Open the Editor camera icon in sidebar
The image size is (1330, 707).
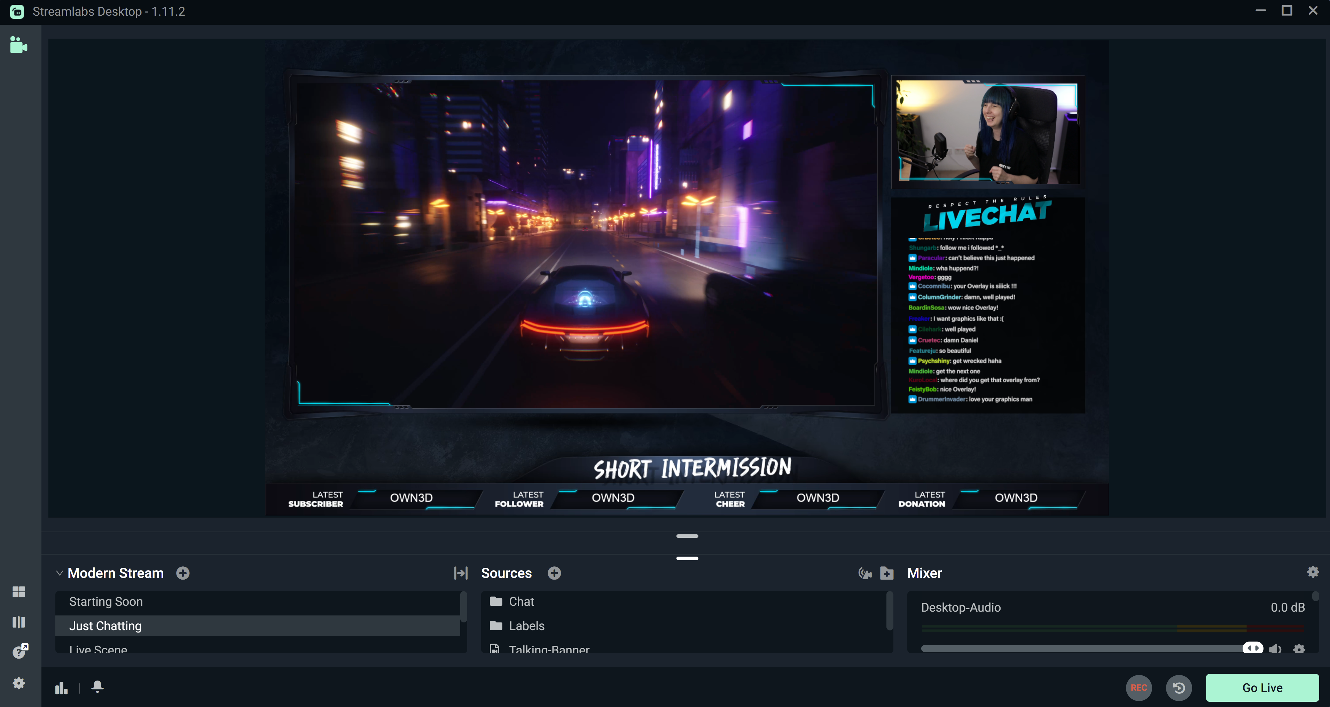[x=18, y=45]
